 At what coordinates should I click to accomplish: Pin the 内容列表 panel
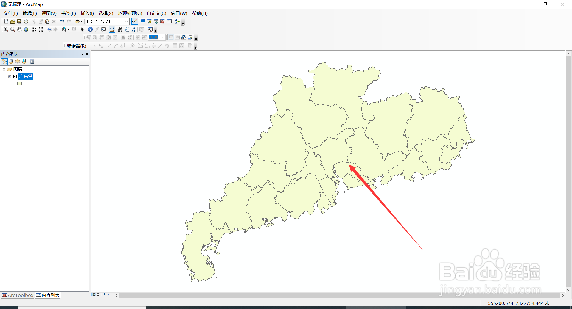point(82,54)
